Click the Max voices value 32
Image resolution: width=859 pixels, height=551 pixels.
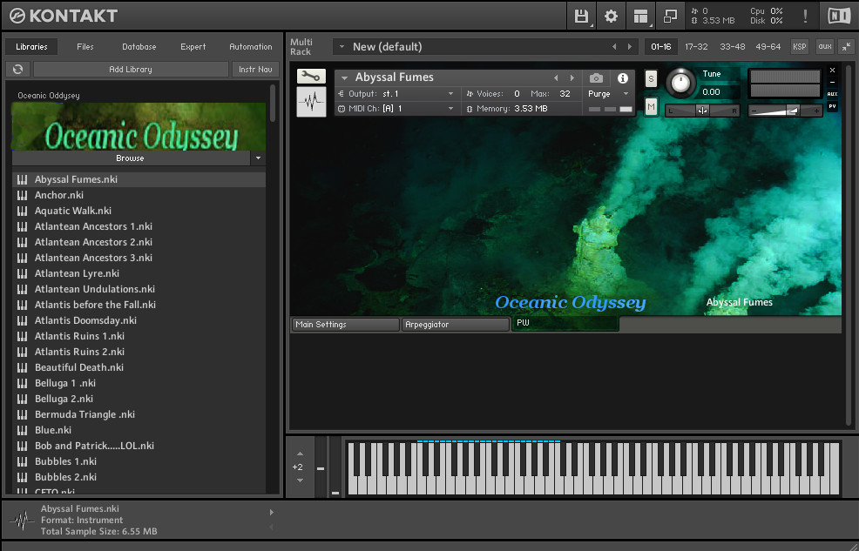tap(565, 93)
